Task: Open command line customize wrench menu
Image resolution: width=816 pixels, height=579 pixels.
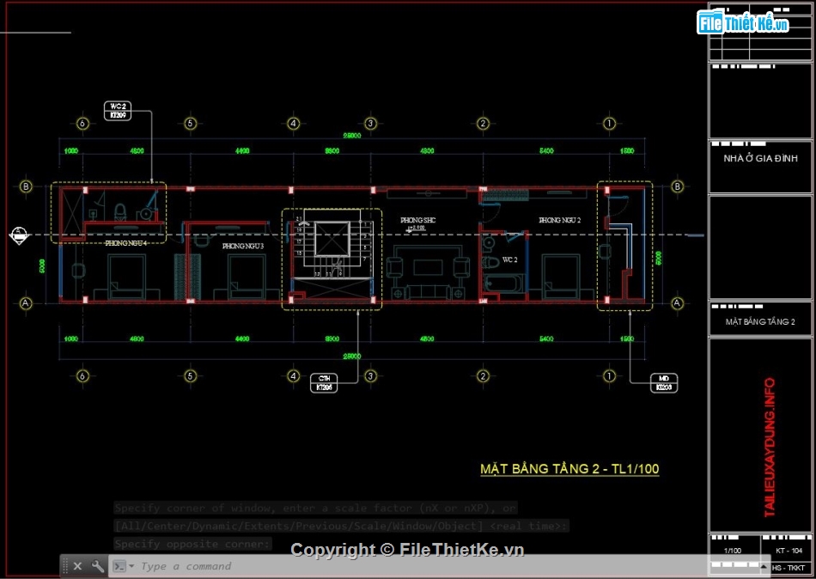Action: tap(97, 566)
